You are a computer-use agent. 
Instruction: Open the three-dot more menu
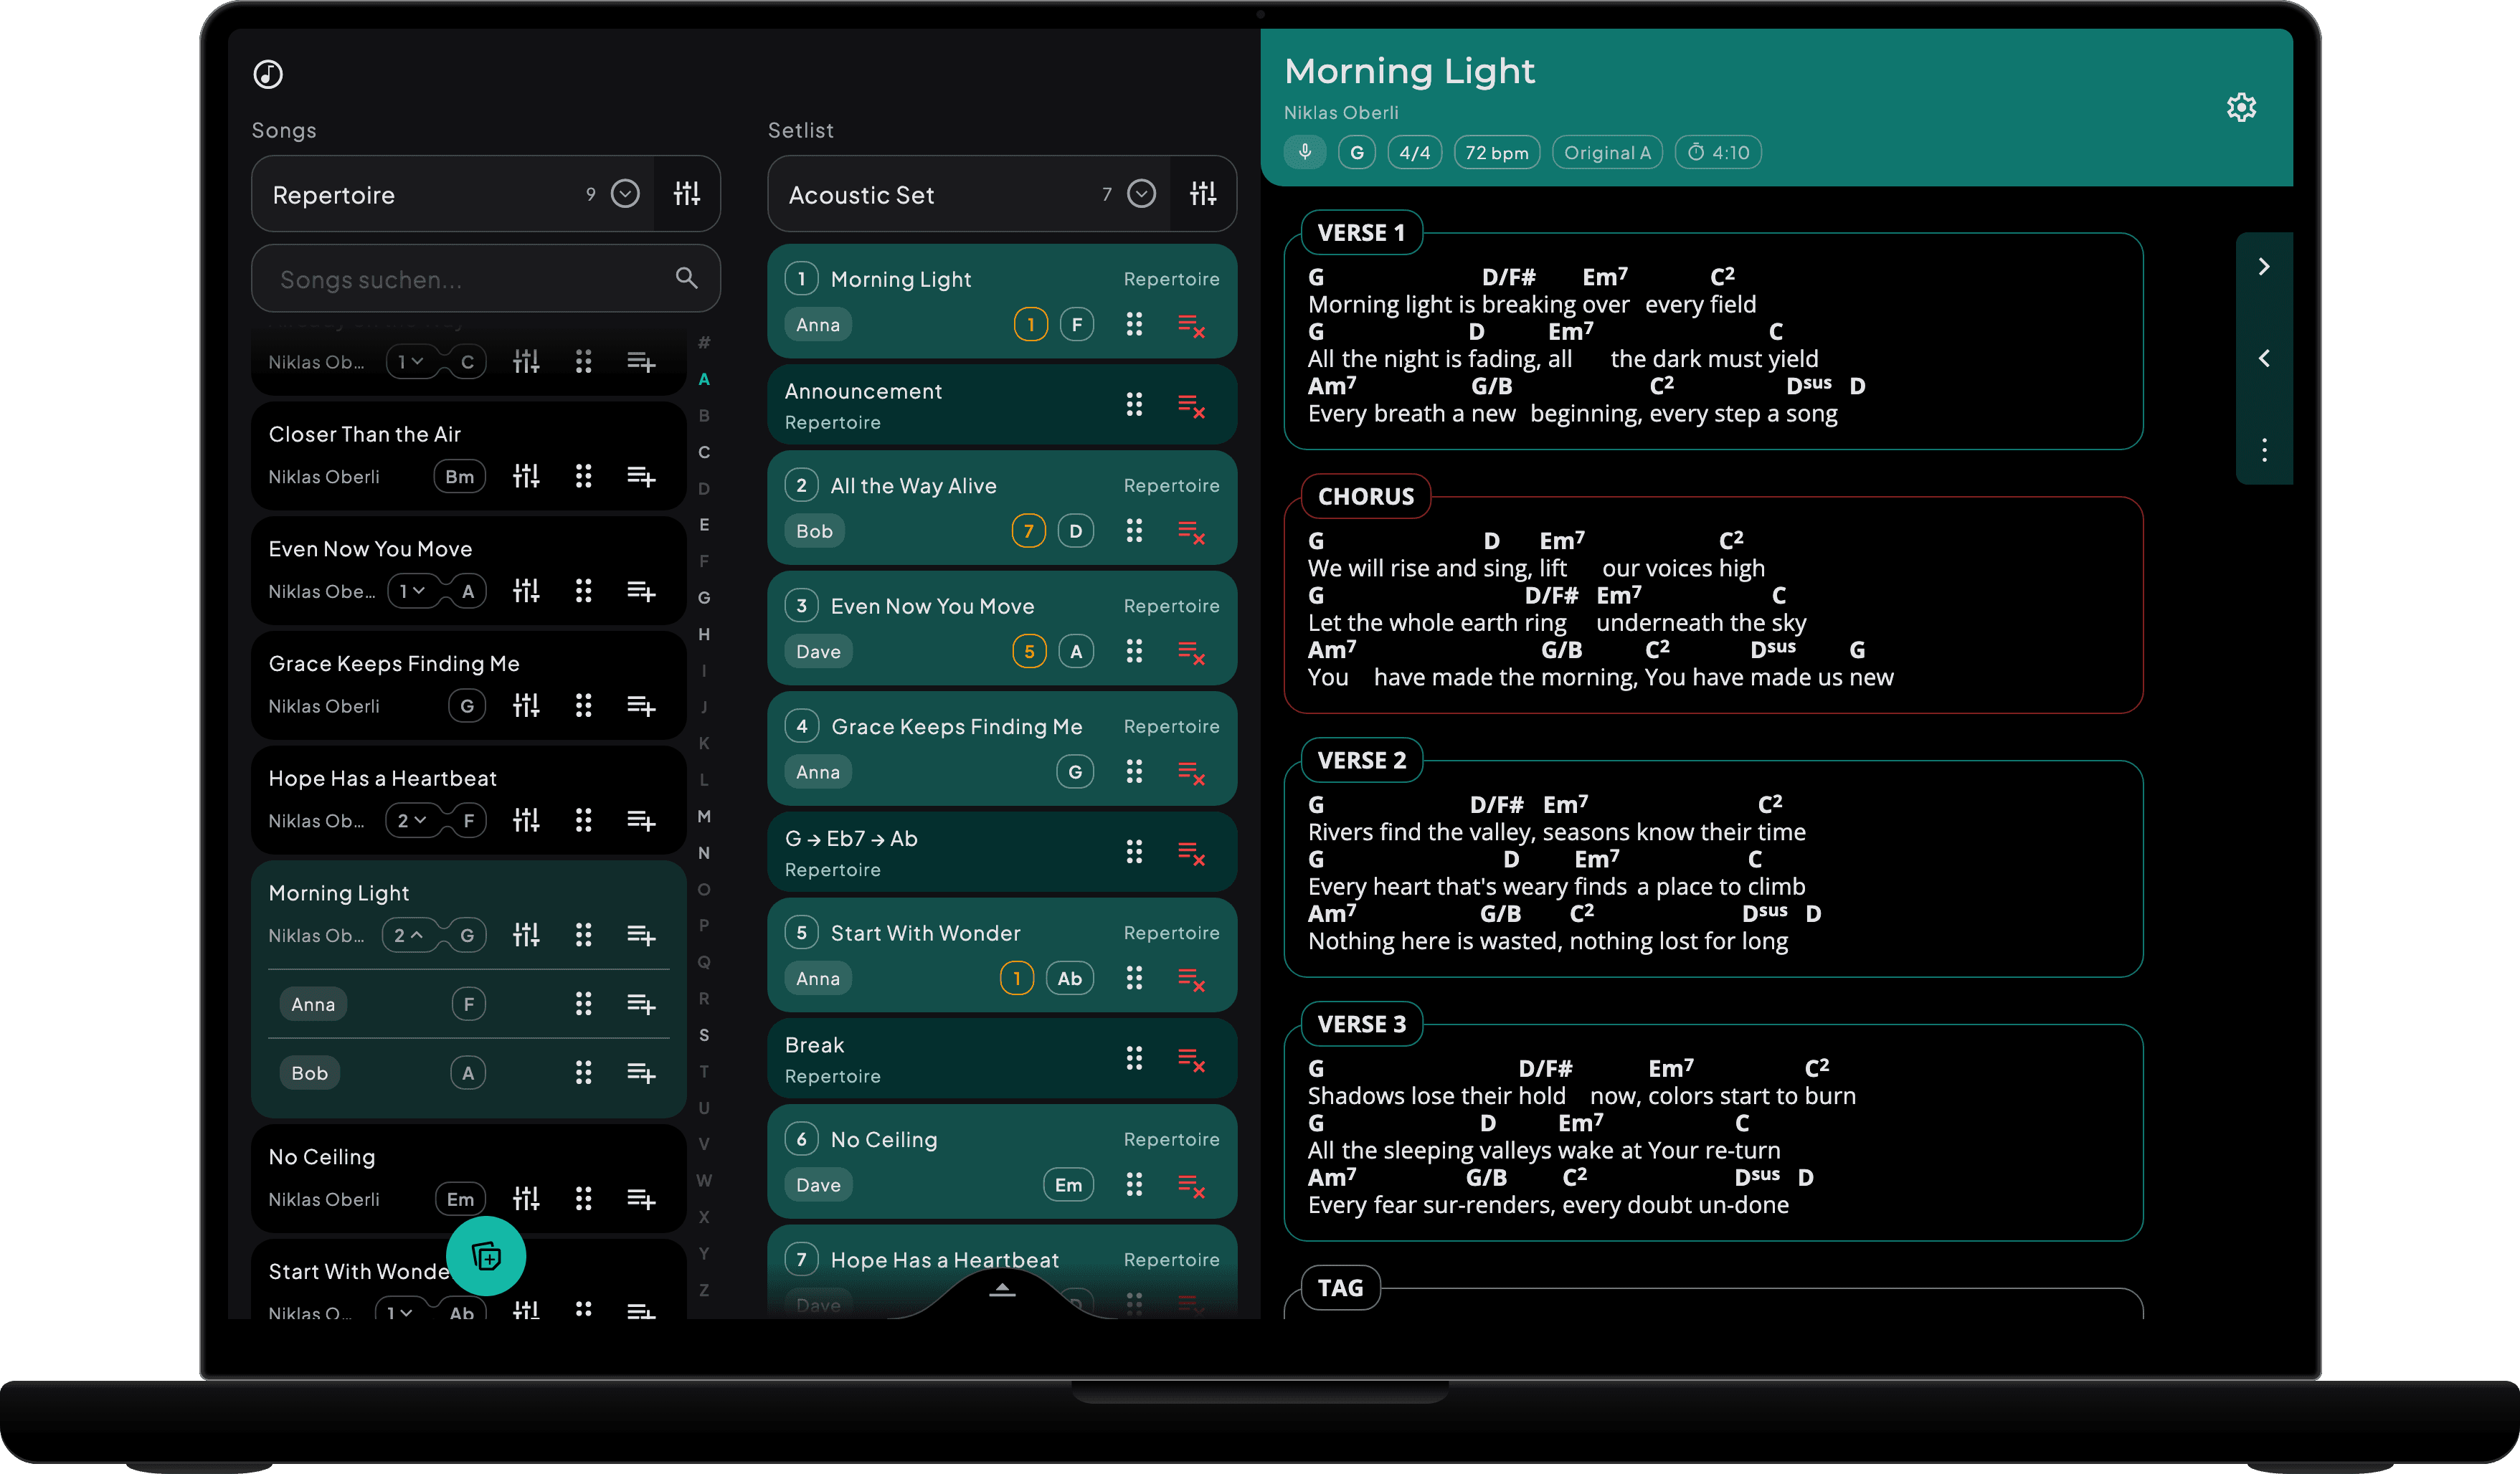pyautogui.click(x=2264, y=450)
